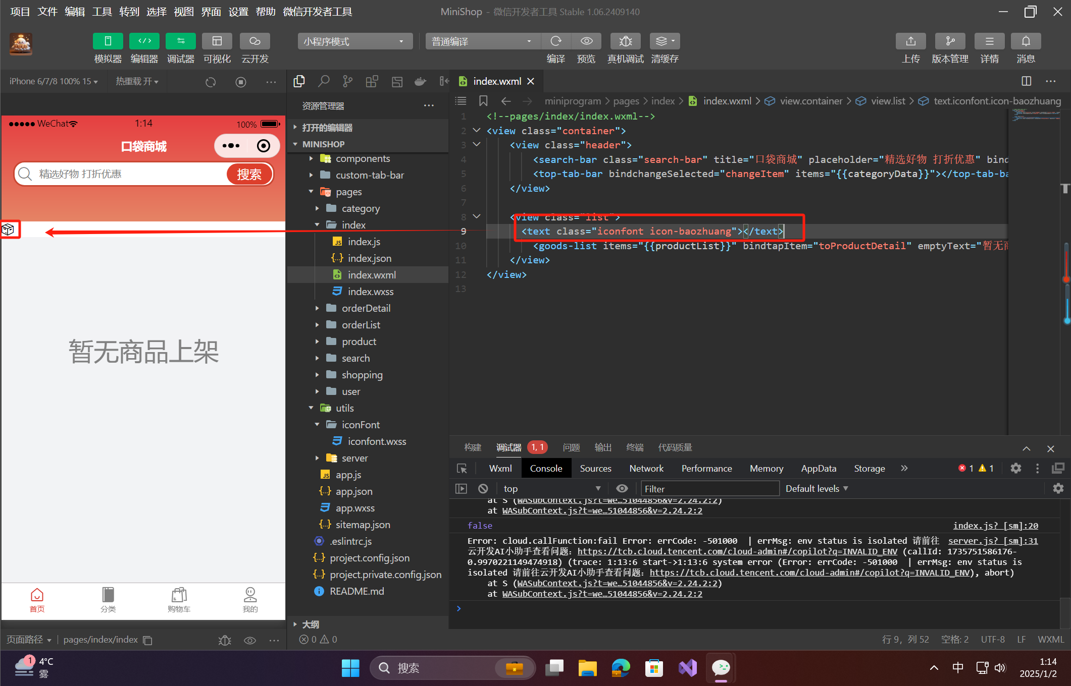Viewport: 1071px width, 686px height.
Task: Open the Default levels dropdown
Action: [816, 488]
